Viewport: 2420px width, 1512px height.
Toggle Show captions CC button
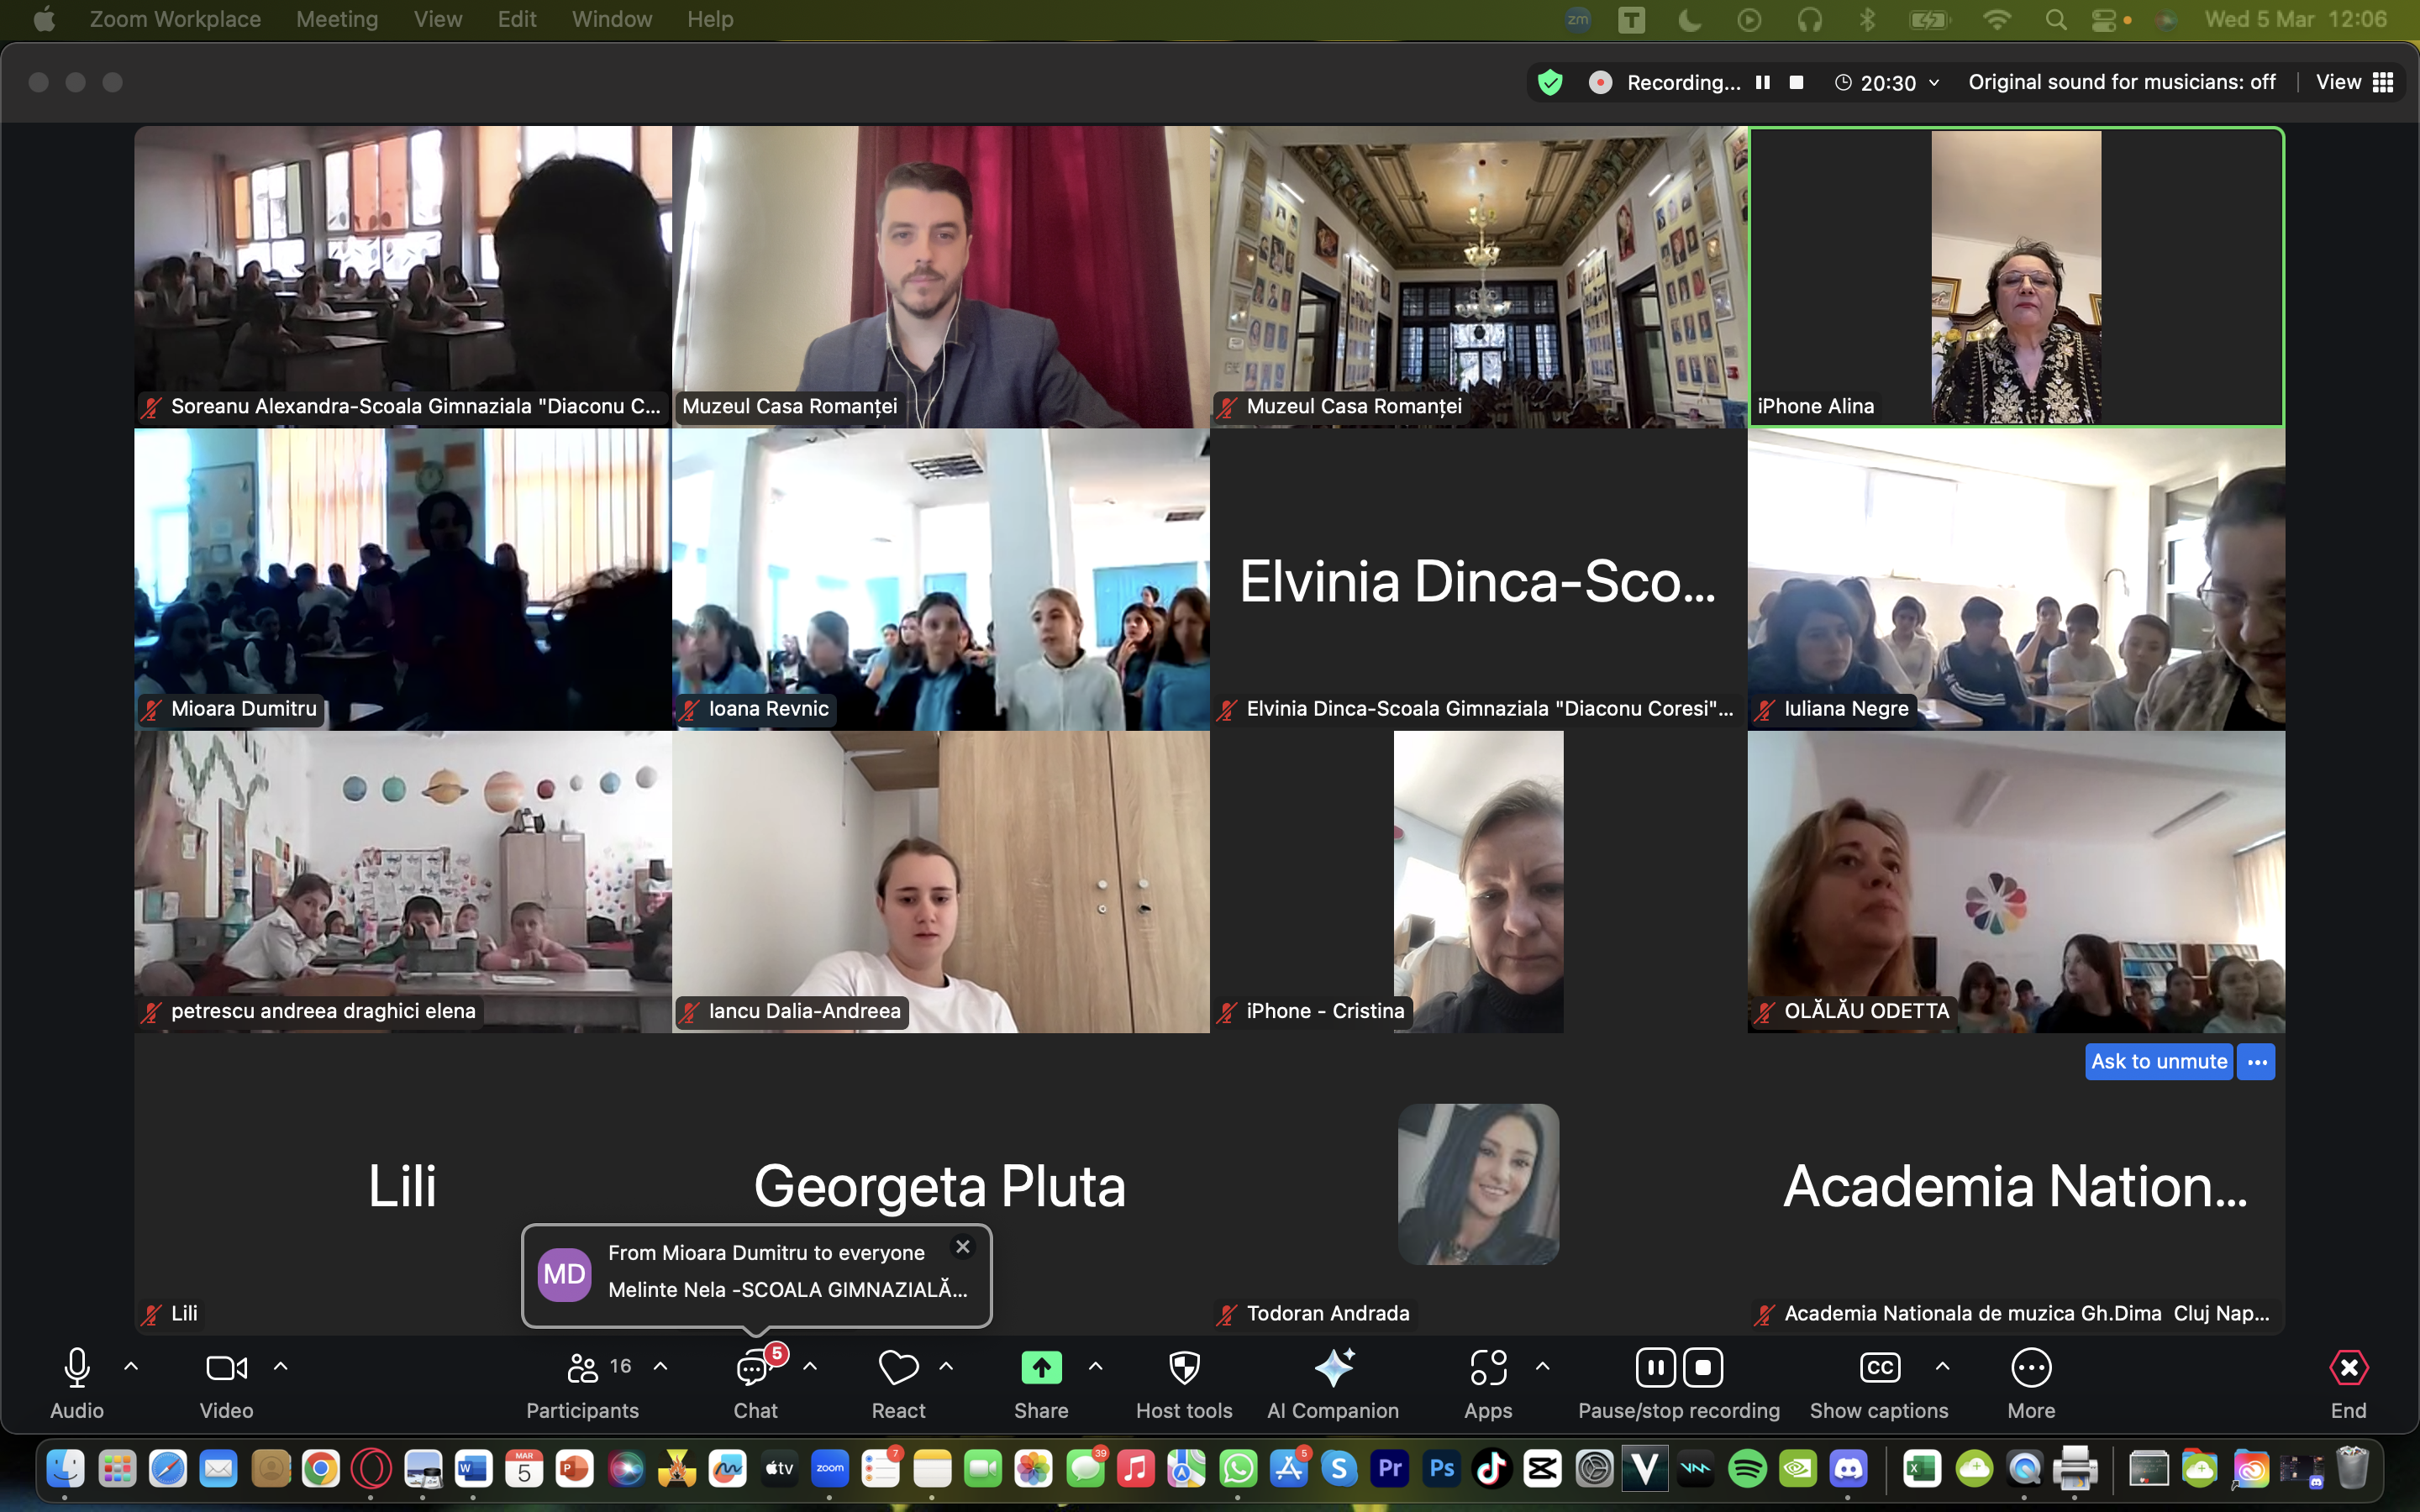coord(1879,1368)
